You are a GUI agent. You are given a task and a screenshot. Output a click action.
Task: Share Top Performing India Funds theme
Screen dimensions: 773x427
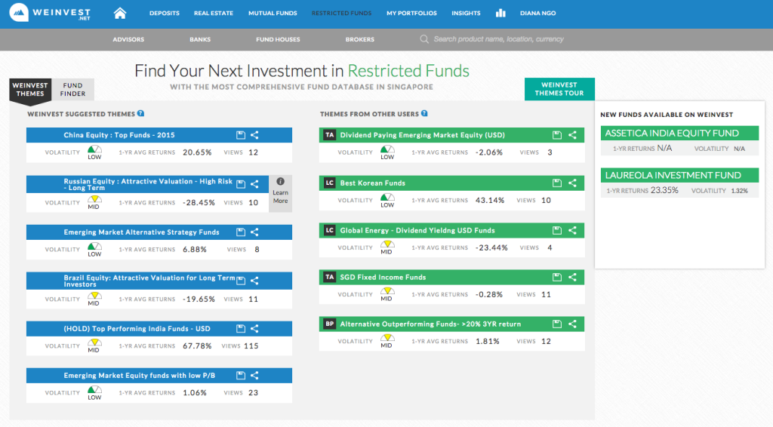(254, 328)
